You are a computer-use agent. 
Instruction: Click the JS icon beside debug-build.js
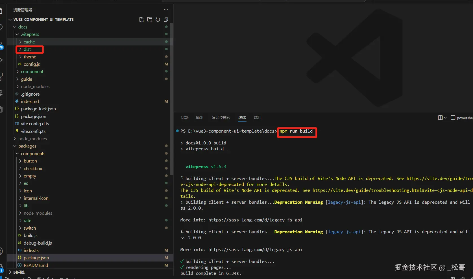click(x=19, y=243)
